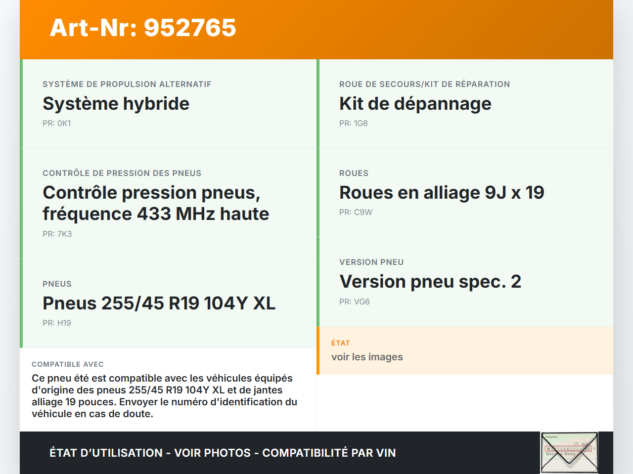633x474 pixels.
Task: Click the "COMPATIBILITÉ PAR VIN" footer text
Action: pos(330,453)
